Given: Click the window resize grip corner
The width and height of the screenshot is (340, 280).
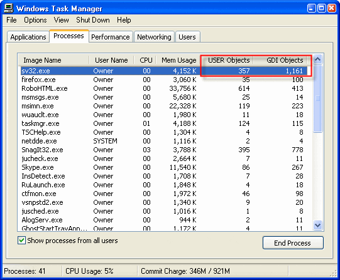Looking at the screenshot, I should [334, 273].
